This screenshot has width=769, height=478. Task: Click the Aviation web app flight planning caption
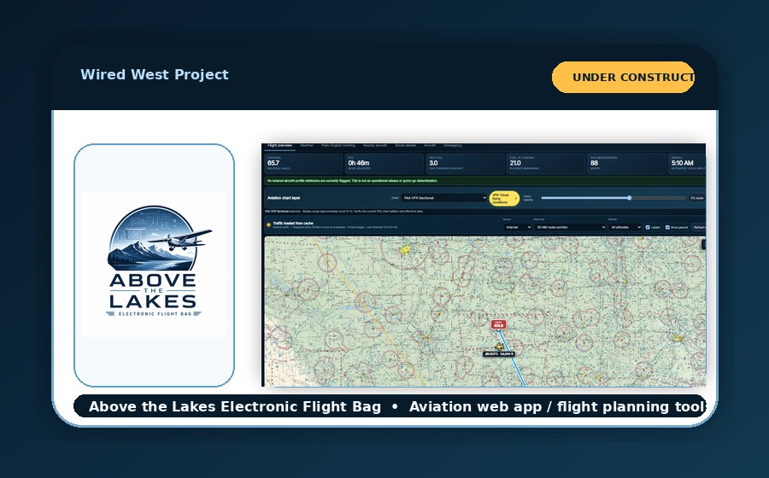(558, 406)
